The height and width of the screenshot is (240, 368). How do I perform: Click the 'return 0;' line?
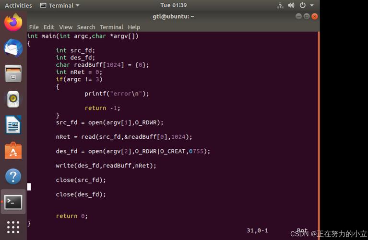(x=72, y=216)
